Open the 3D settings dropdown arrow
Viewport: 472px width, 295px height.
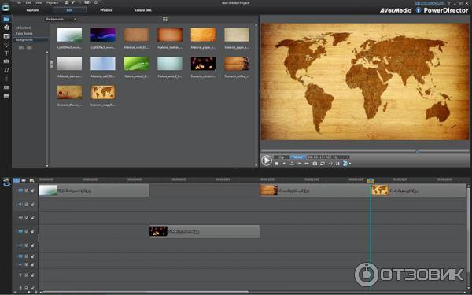[350, 164]
